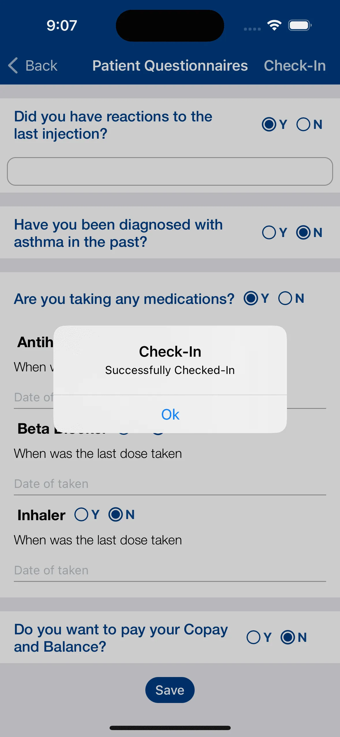
Task: Tap the Save button
Action: 170,690
